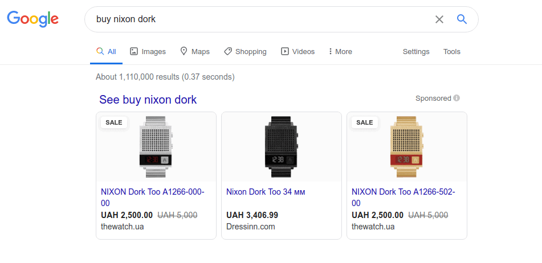Click the Sponsored info icon

point(457,98)
